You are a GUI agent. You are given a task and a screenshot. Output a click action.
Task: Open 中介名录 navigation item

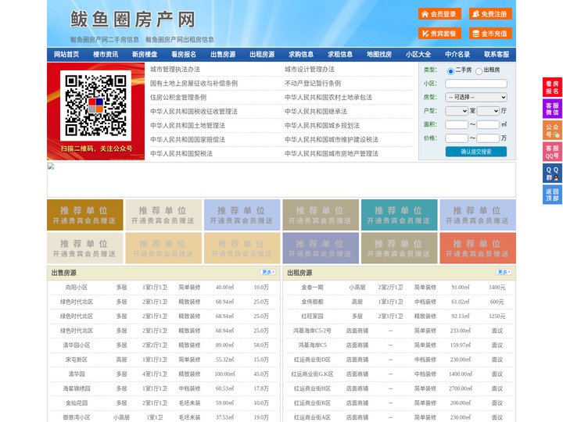[x=457, y=55]
